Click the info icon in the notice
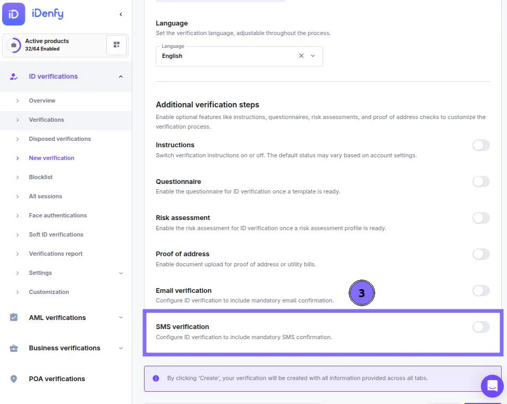 [x=156, y=378]
